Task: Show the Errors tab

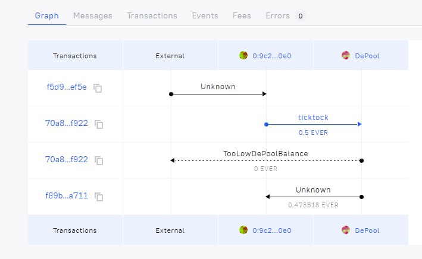Action: pyautogui.click(x=278, y=15)
